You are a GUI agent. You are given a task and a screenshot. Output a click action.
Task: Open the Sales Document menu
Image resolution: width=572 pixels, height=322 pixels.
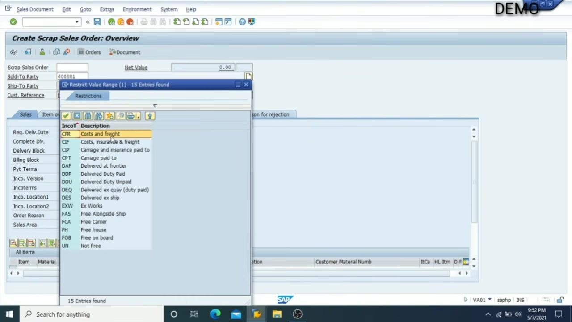[35, 9]
